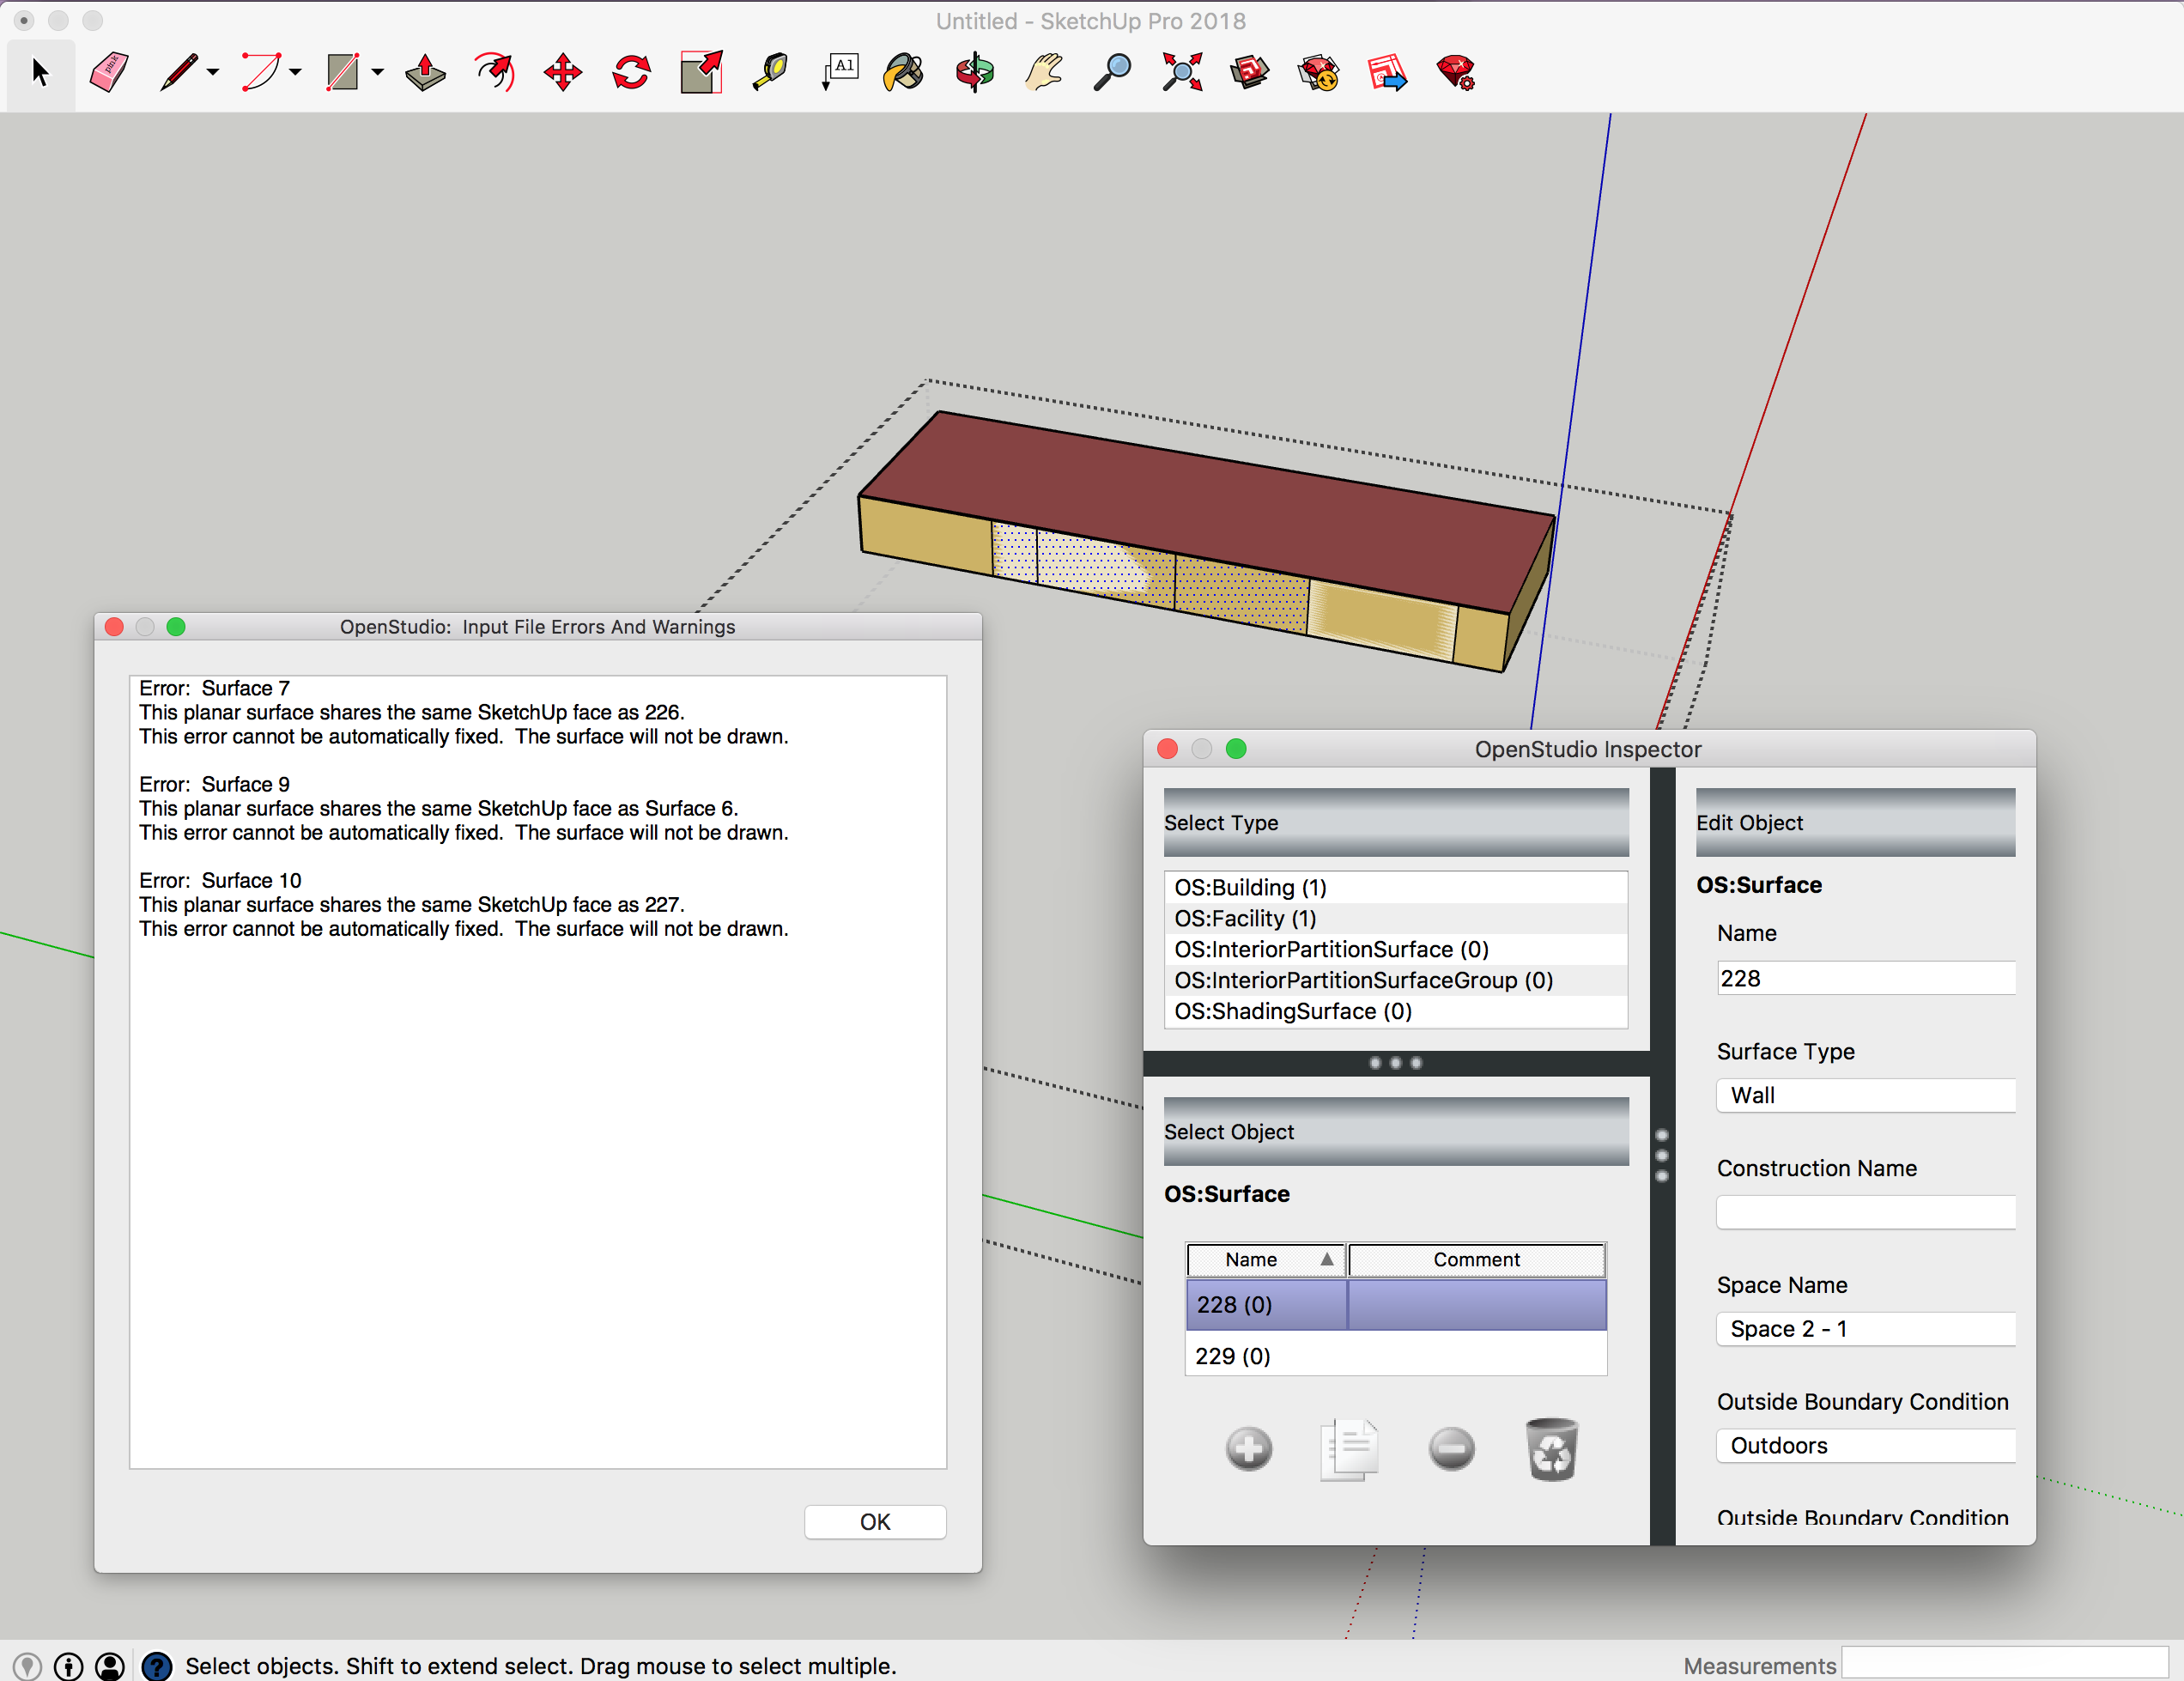Screen dimensions: 2184x1681
Task: Open the help question mark in status bar
Action: 157,1666
